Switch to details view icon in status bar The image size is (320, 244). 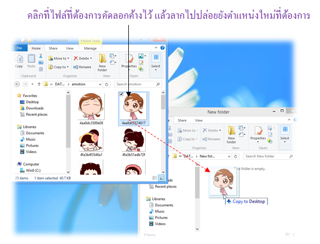[155, 178]
